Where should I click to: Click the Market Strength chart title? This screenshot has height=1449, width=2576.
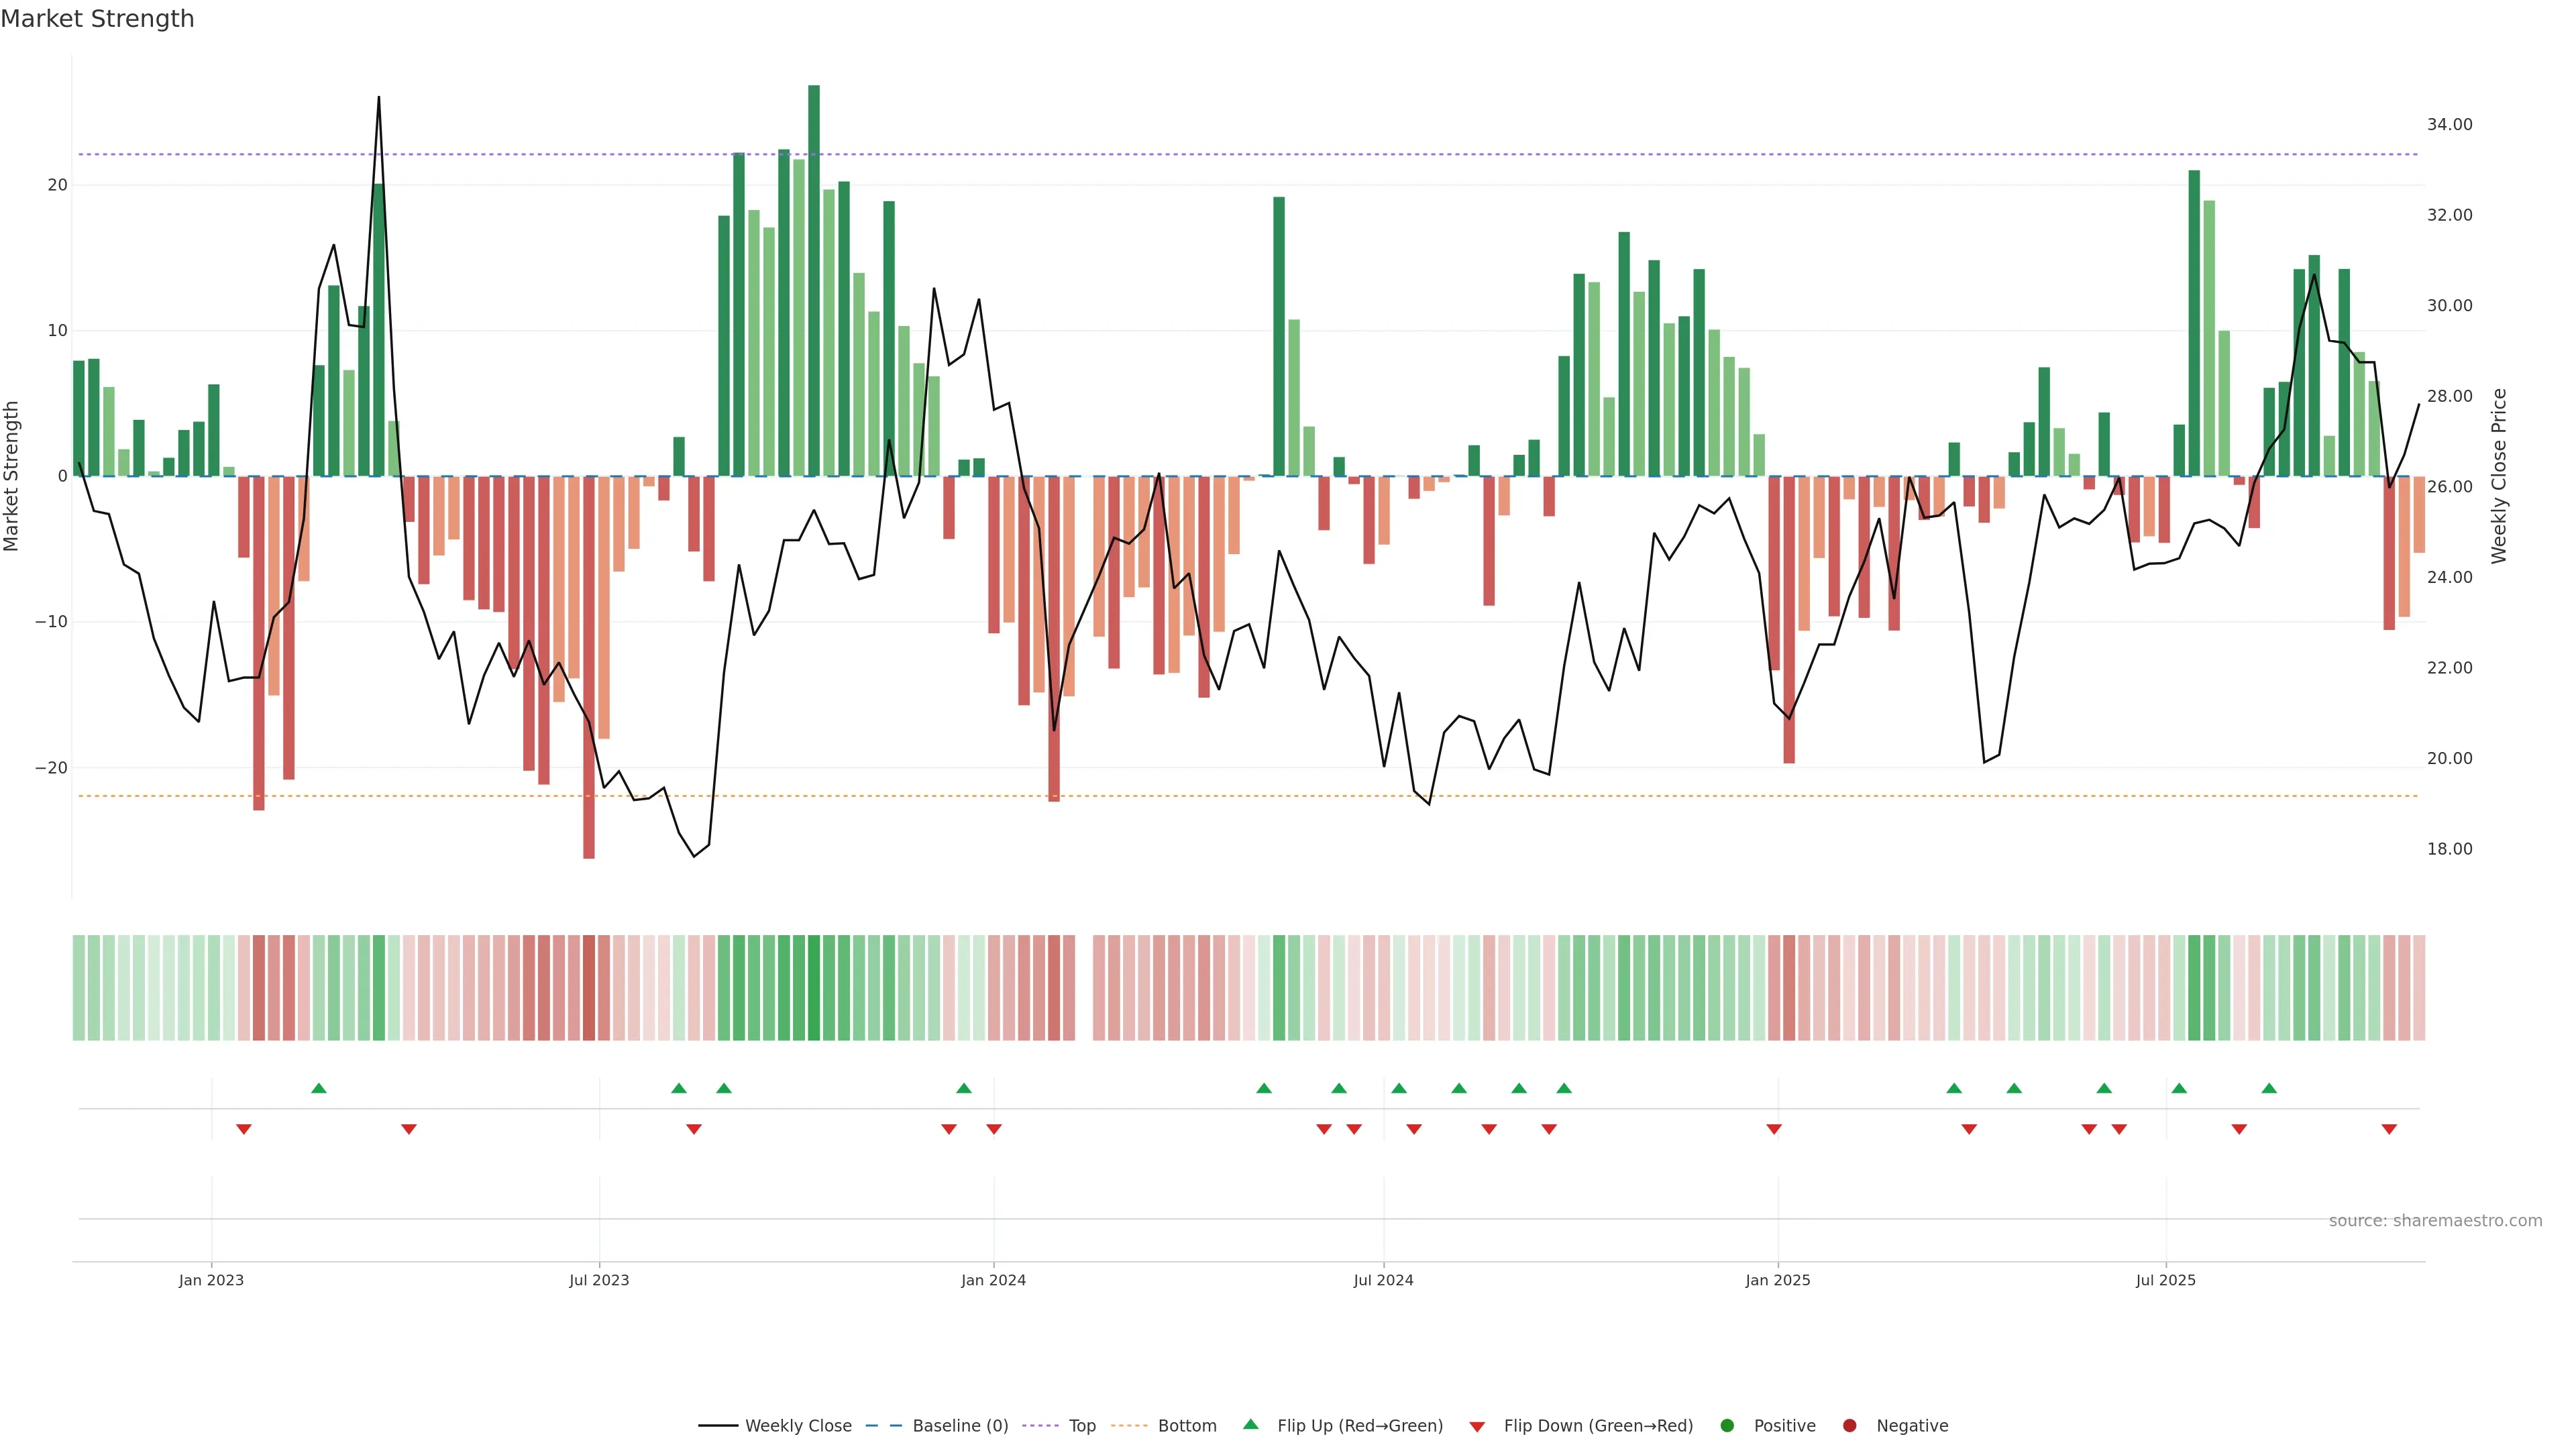(x=97, y=19)
